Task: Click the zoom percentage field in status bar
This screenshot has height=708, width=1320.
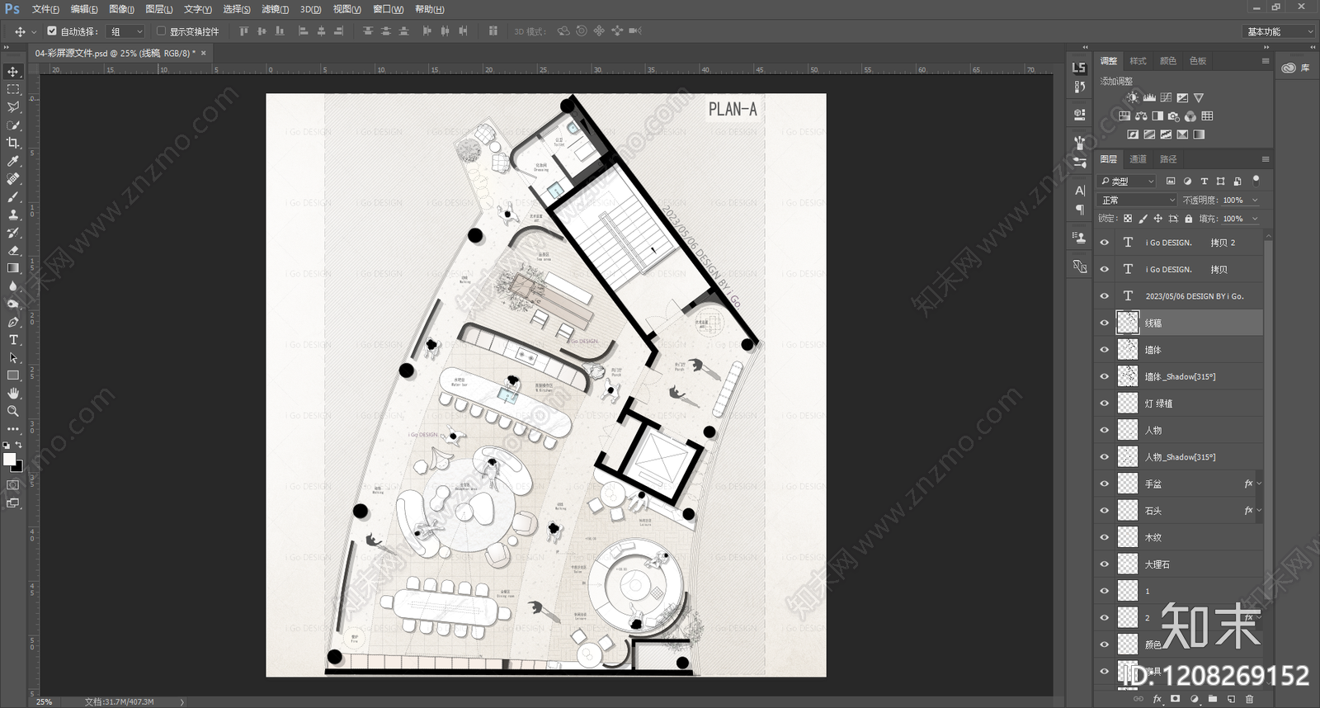Action: tap(45, 701)
